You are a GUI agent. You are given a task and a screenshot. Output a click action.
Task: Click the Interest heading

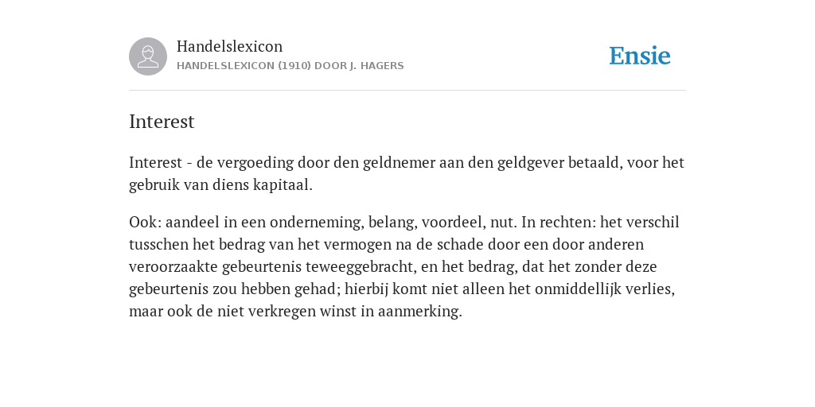[x=162, y=122]
